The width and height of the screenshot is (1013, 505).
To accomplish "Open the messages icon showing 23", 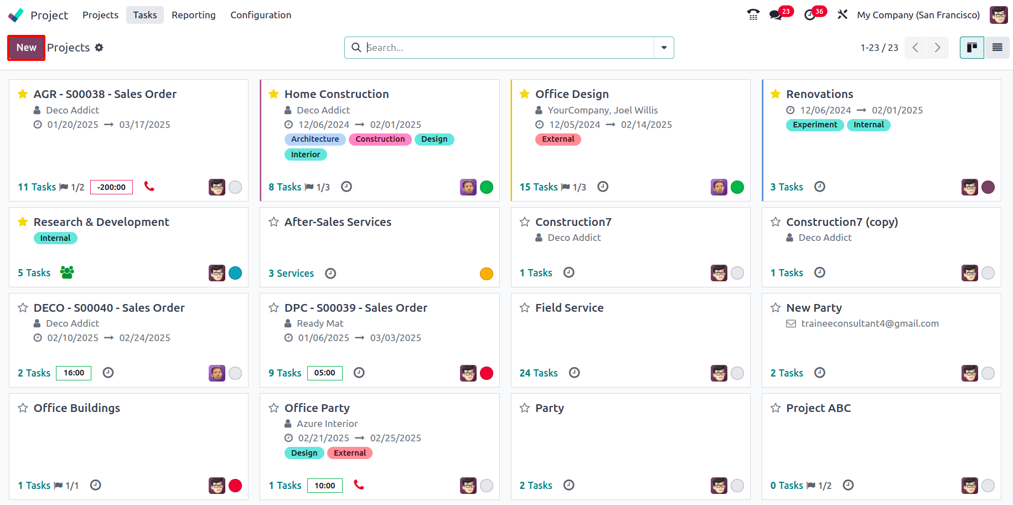I will (776, 15).
